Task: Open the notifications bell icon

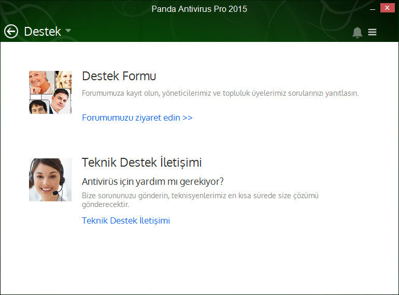Action: click(x=357, y=32)
